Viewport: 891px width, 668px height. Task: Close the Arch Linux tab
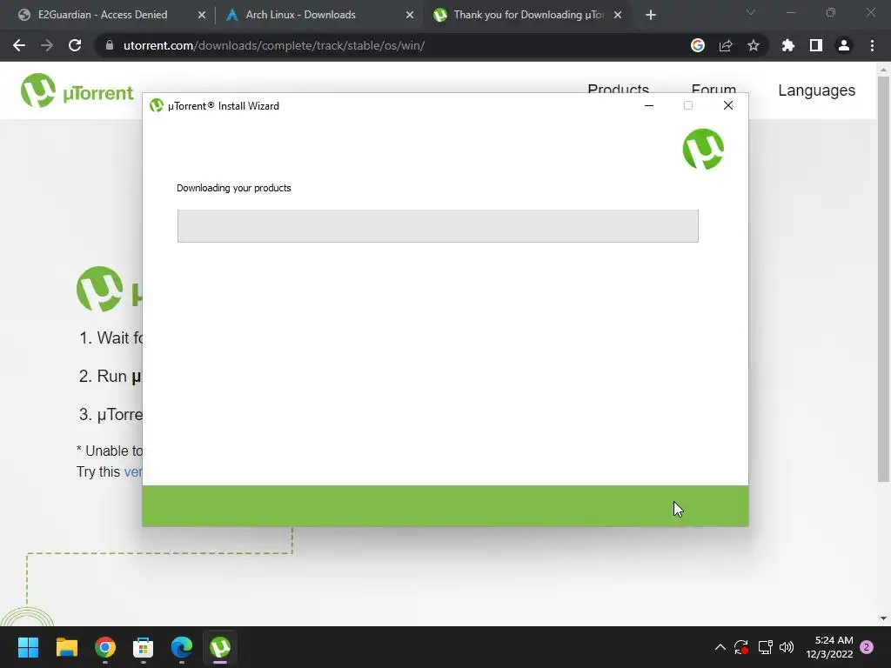(x=410, y=15)
